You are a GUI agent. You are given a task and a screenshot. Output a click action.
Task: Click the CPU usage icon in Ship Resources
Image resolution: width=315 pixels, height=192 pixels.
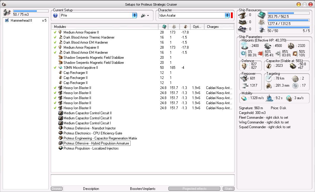pyautogui.click(x=262, y=15)
